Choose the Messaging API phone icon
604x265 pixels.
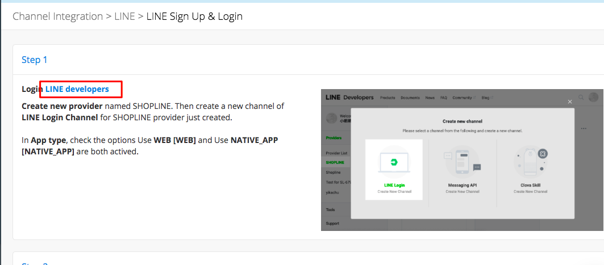(x=463, y=162)
